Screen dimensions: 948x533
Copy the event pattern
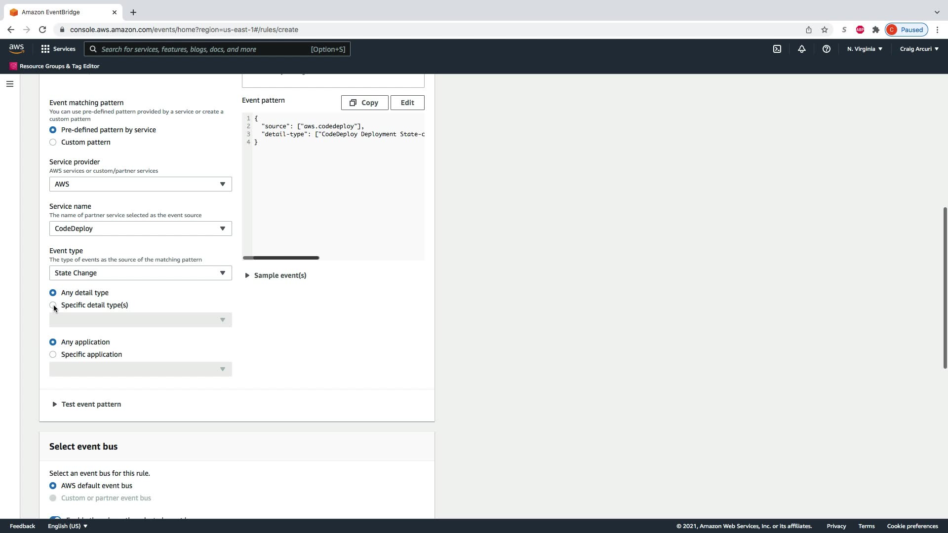pos(364,103)
